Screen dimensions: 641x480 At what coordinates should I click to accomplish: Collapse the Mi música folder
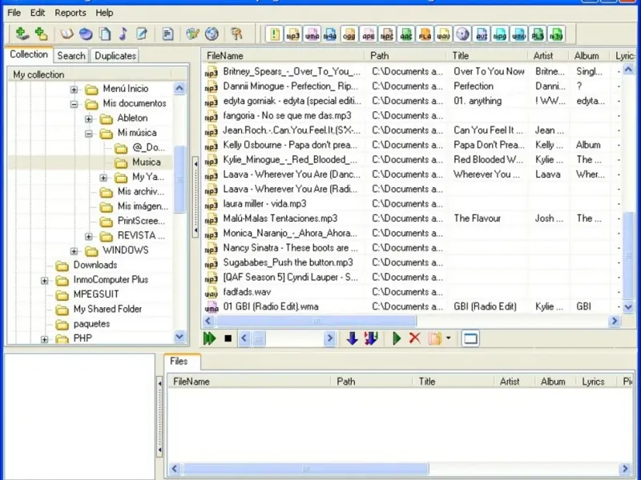coord(89,134)
